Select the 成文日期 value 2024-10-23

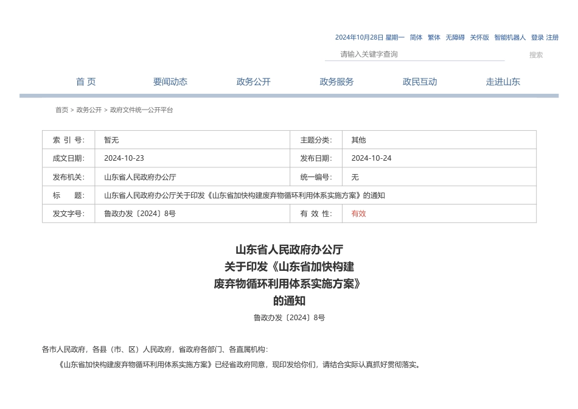point(124,158)
